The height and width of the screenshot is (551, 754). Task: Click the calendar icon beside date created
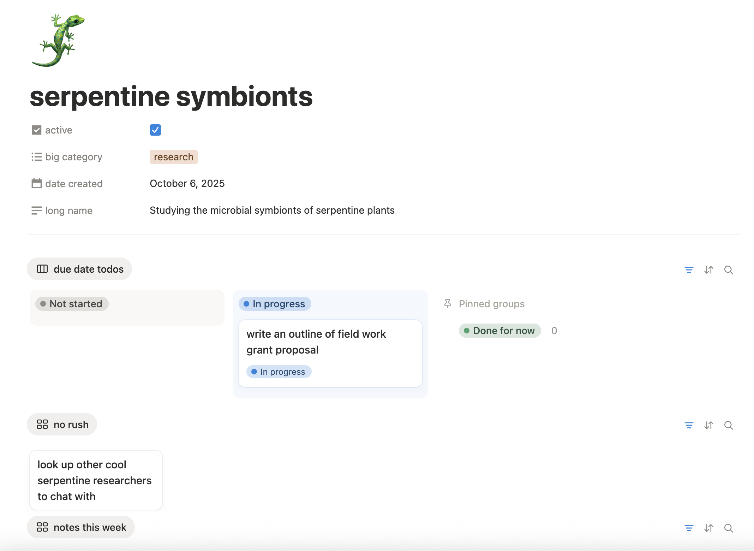point(36,183)
